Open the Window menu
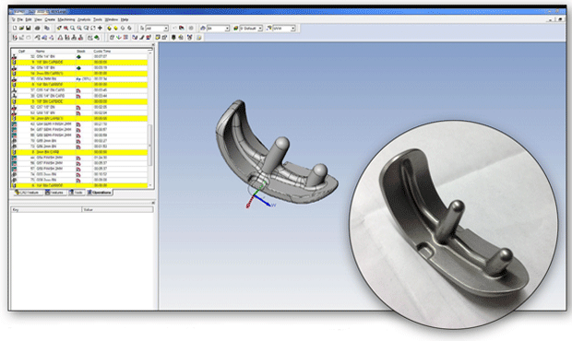This screenshot has height=341, width=572. pyautogui.click(x=112, y=19)
